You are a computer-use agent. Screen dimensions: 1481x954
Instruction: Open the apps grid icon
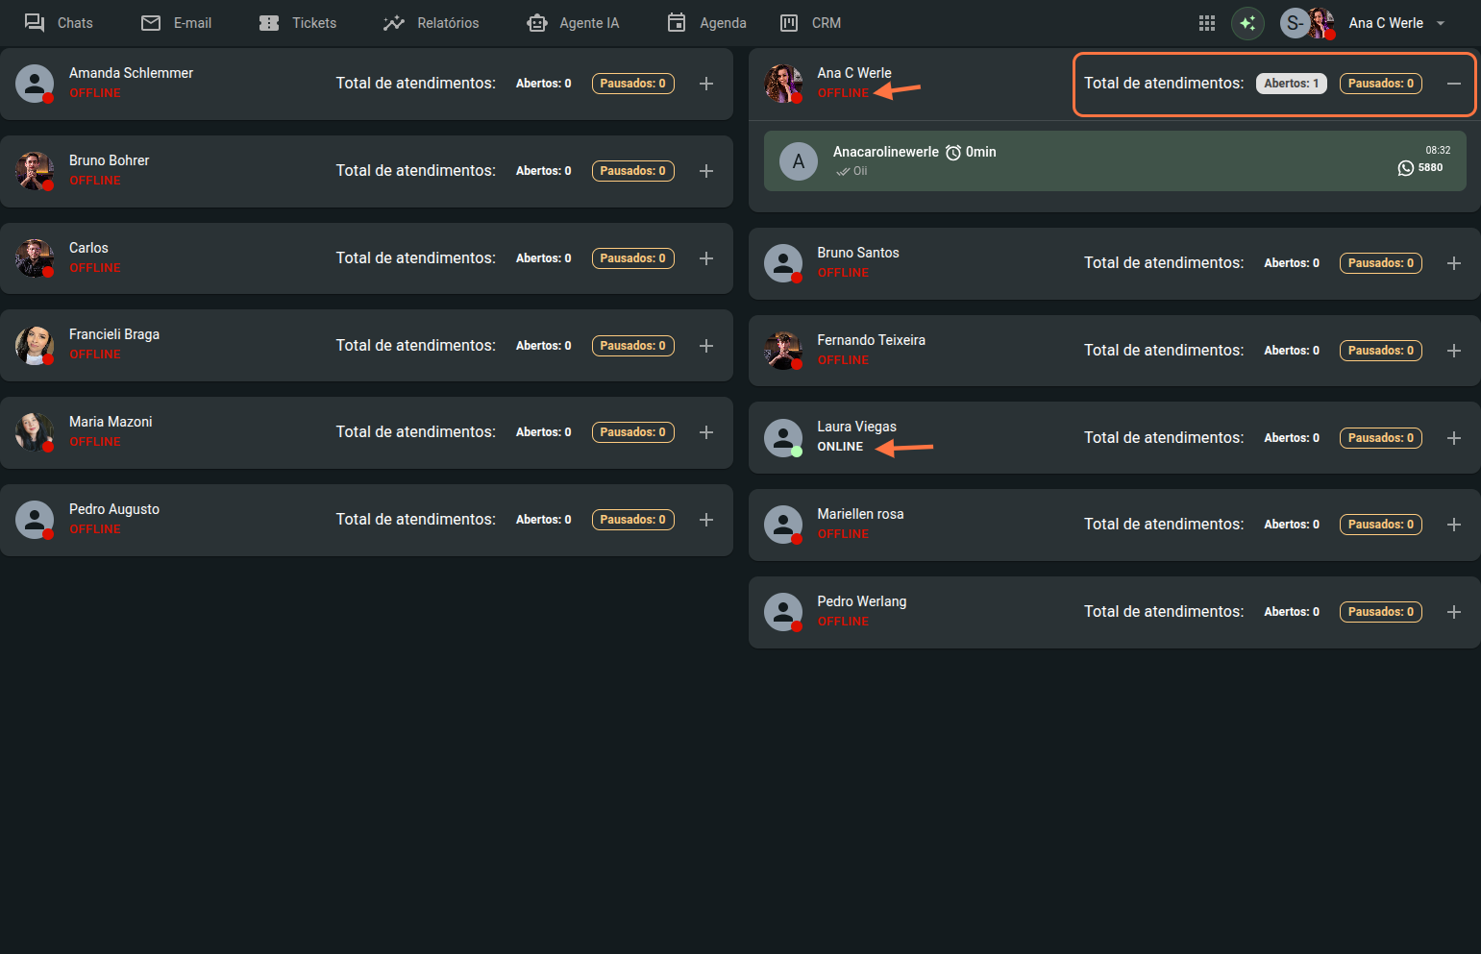[1207, 23]
